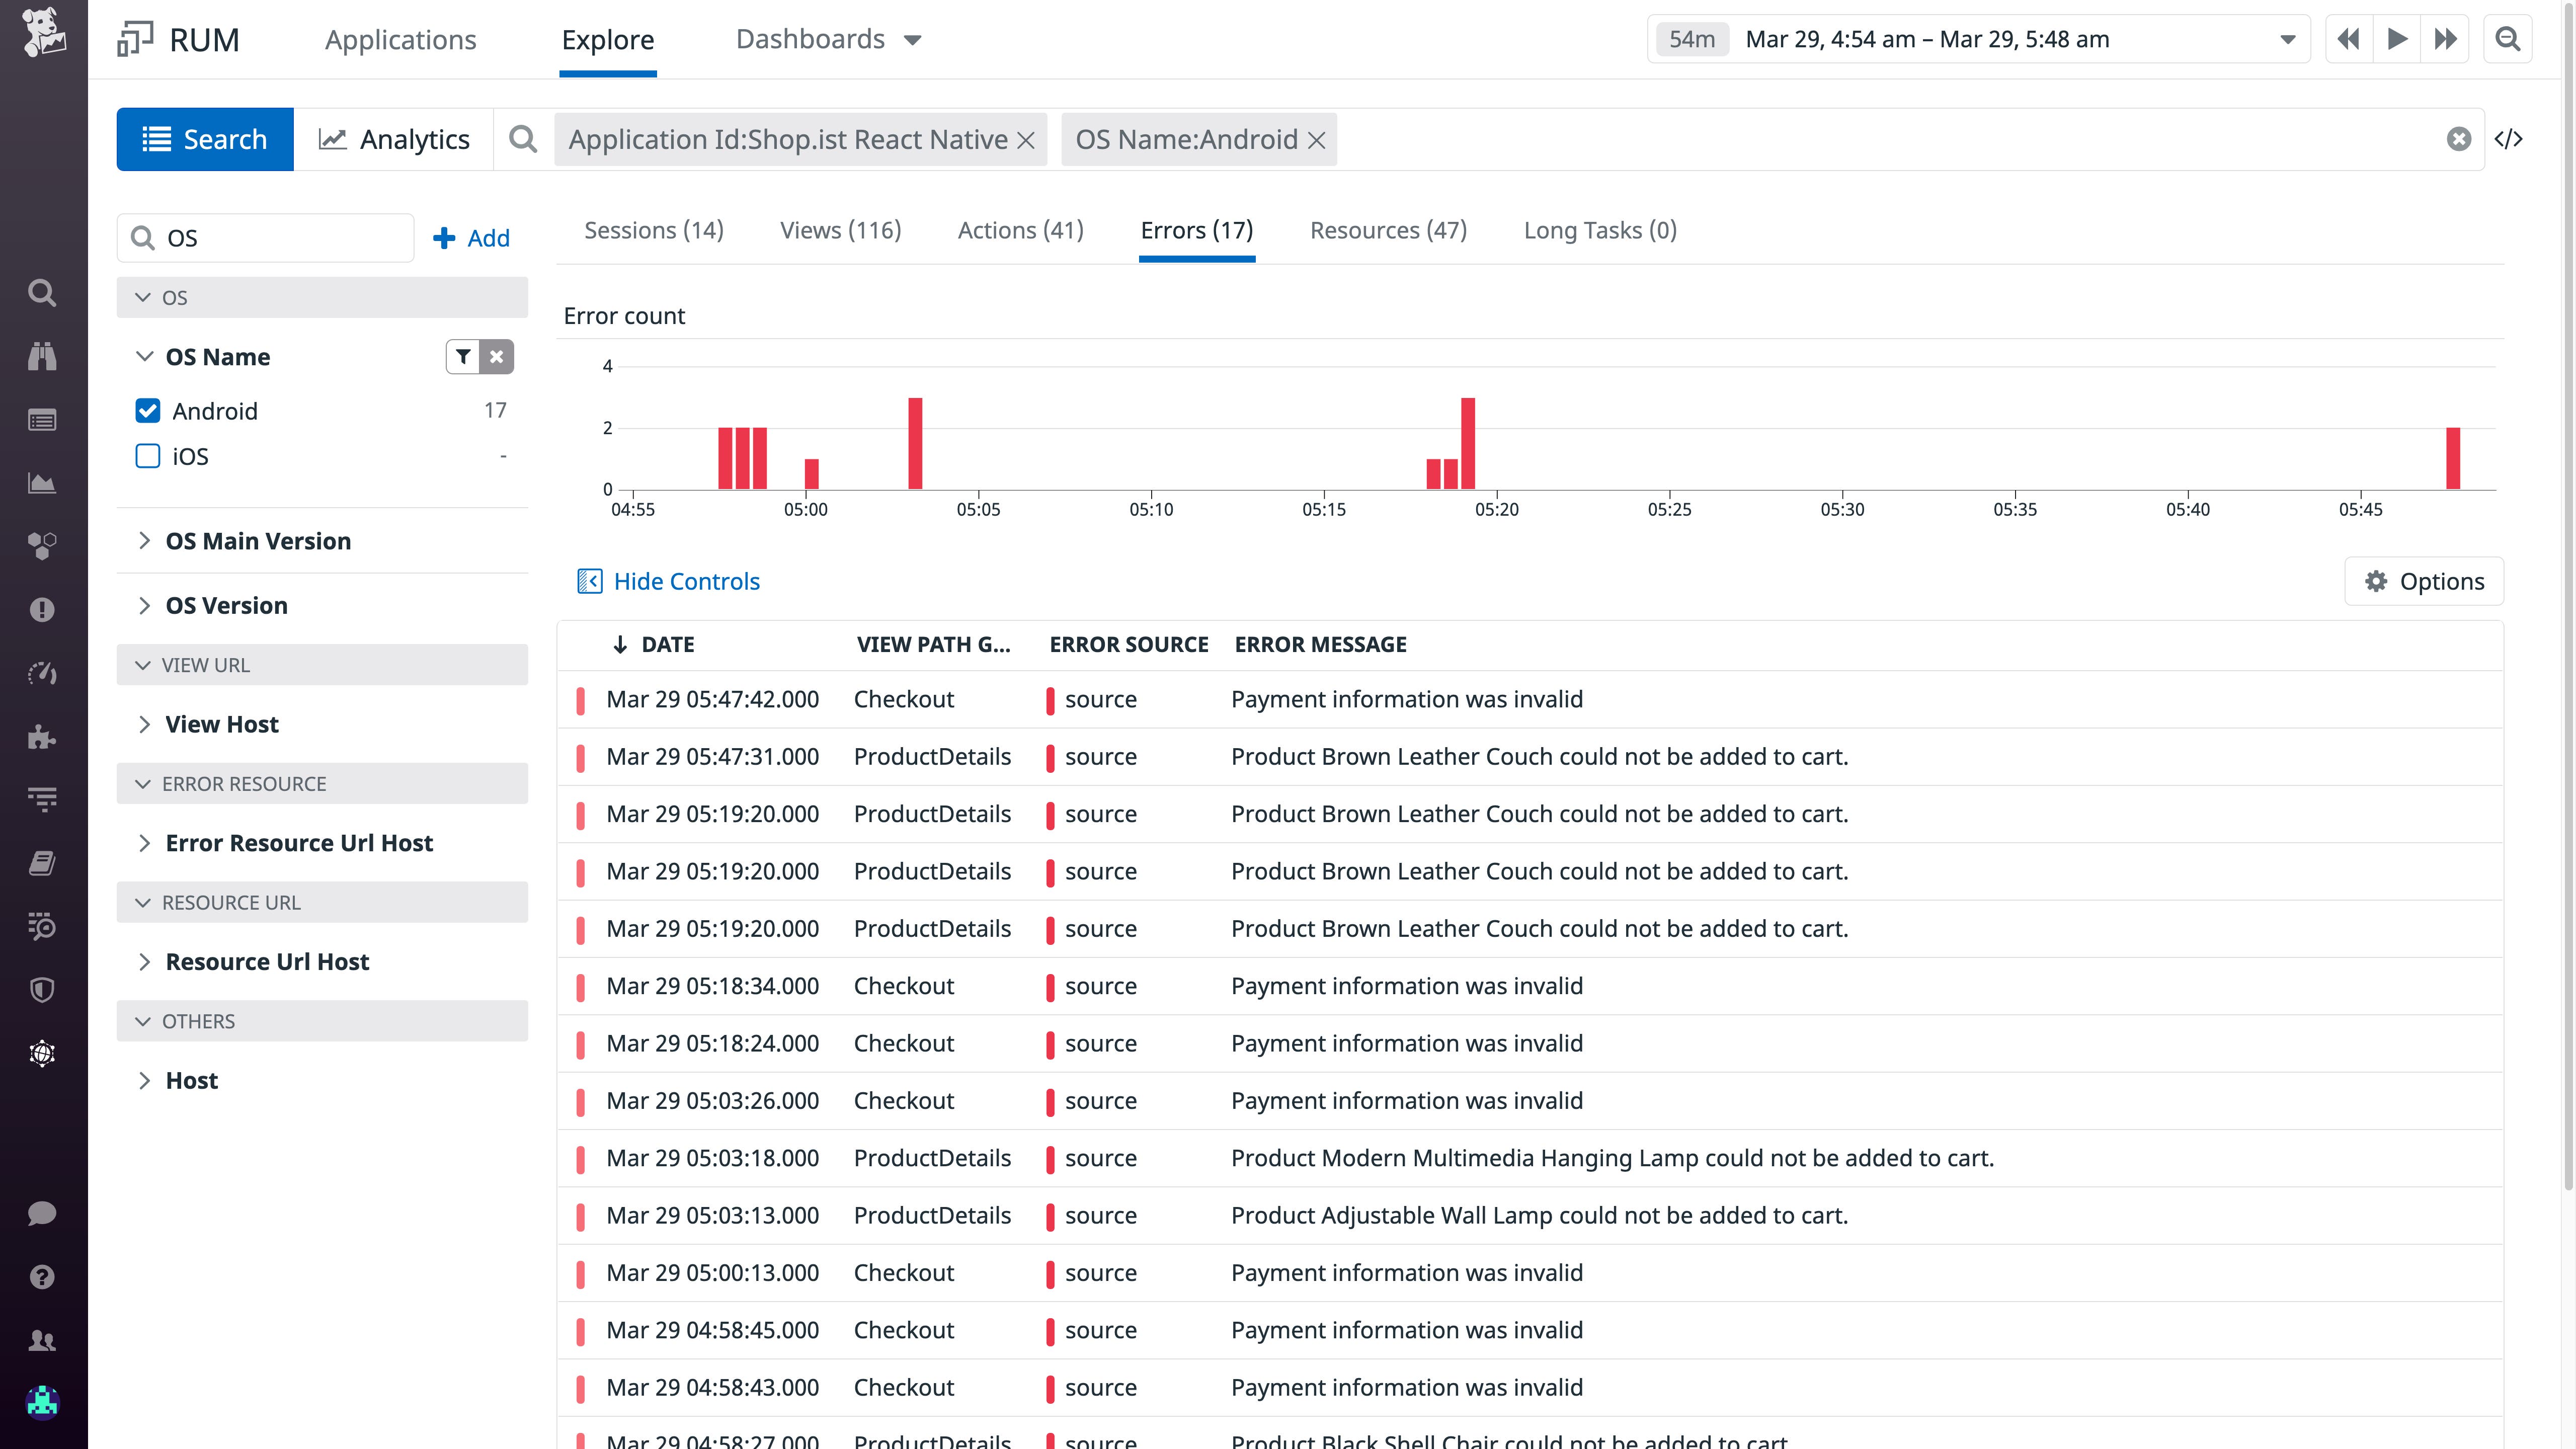The width and height of the screenshot is (2576, 1449).
Task: Uncheck the Android OS Name filter
Action: (x=147, y=410)
